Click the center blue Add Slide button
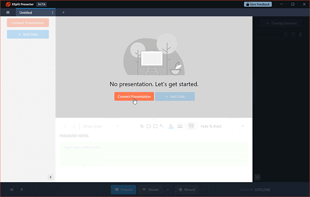The height and width of the screenshot is (197, 310). tap(175, 97)
